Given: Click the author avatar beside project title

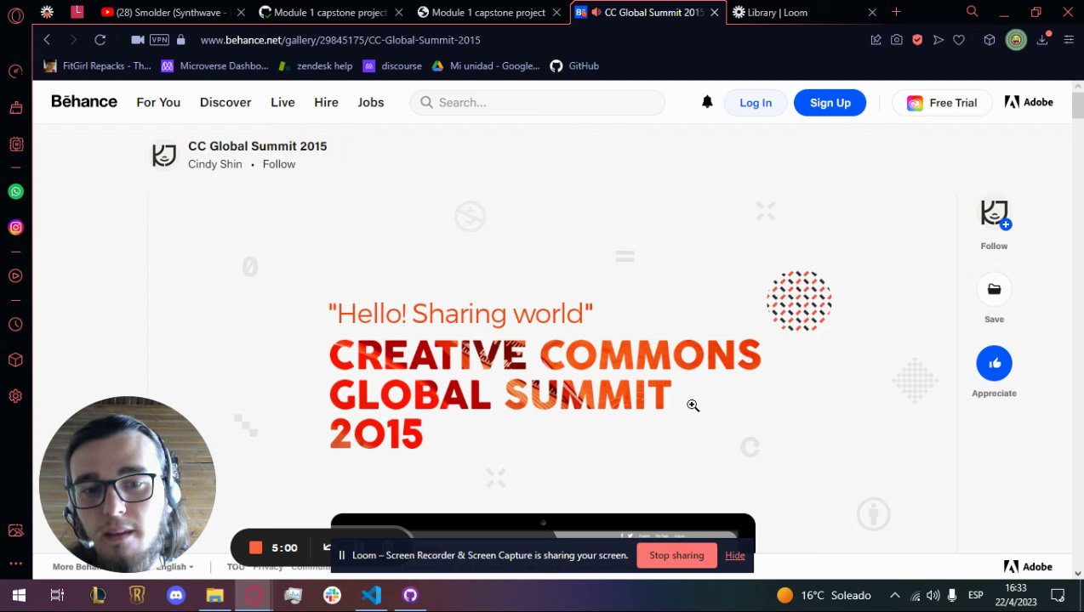Looking at the screenshot, I should (x=164, y=155).
